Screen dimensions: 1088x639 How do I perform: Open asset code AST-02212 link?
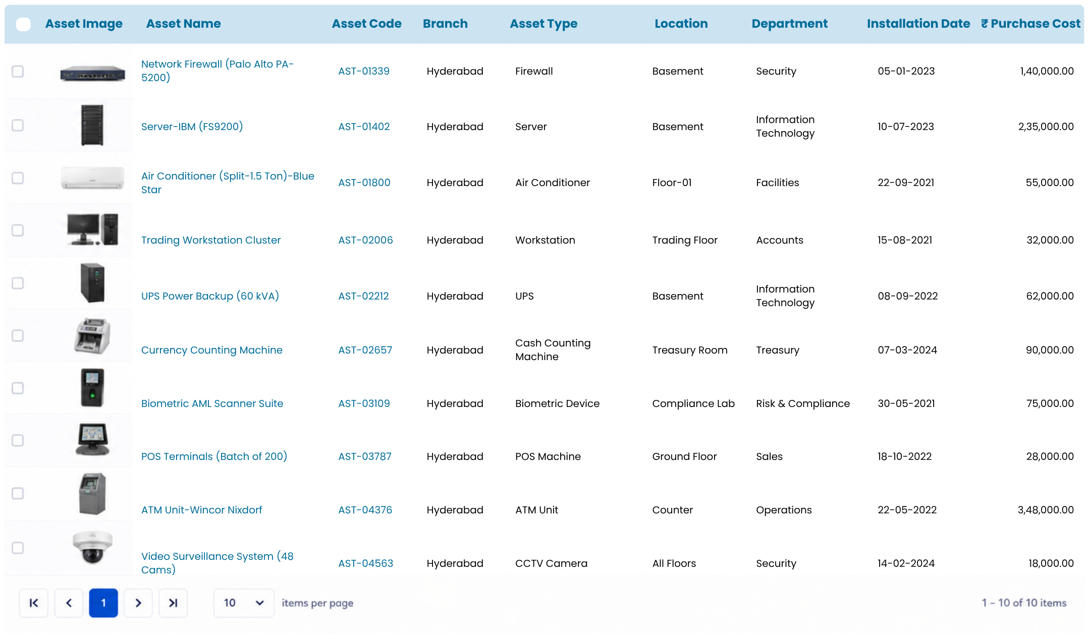click(363, 296)
